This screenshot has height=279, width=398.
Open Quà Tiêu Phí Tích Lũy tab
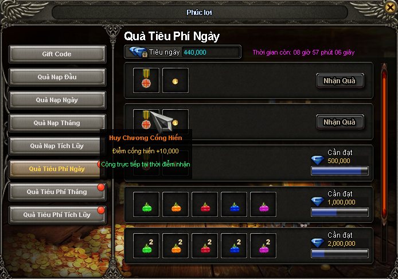click(x=57, y=215)
